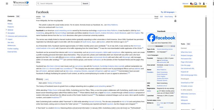214x110 pixels.
Task: Hide the Tools panel
Action: pos(188,44)
